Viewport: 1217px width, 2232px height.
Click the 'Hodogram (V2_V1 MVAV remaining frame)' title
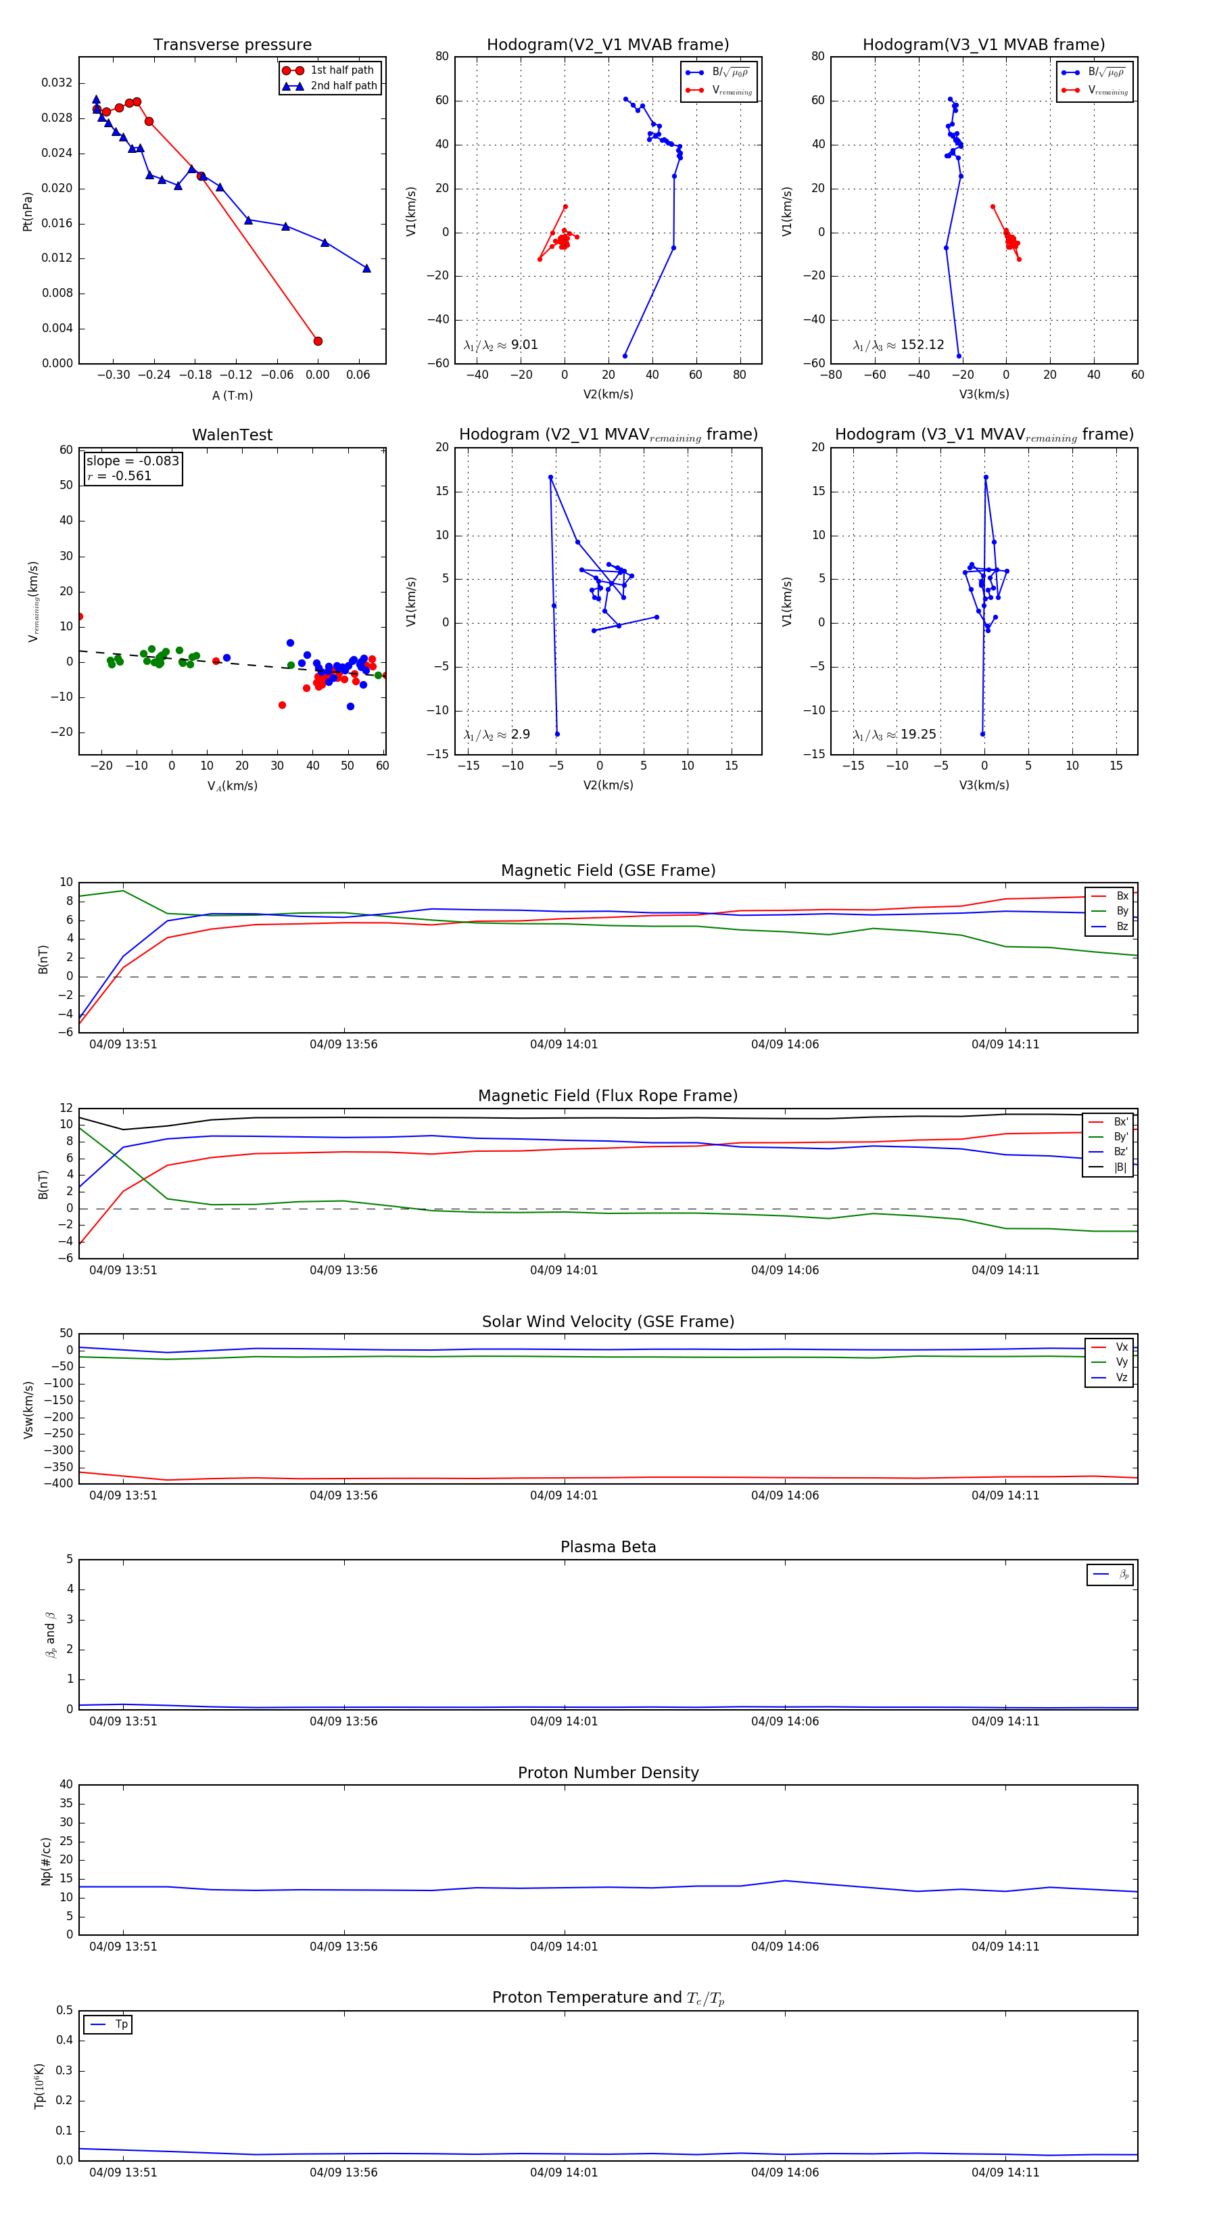click(608, 435)
